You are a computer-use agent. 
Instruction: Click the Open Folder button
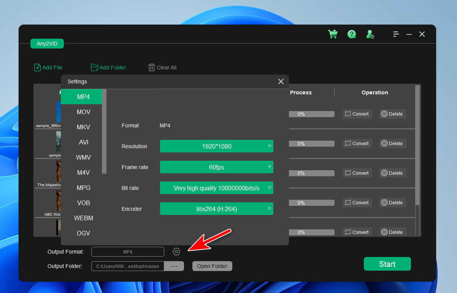tap(212, 266)
